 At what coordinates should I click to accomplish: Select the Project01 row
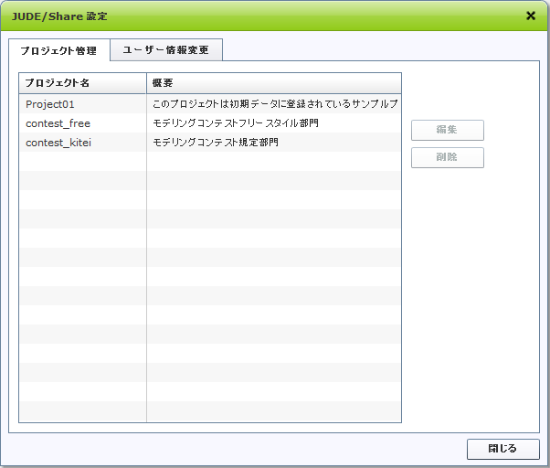210,104
